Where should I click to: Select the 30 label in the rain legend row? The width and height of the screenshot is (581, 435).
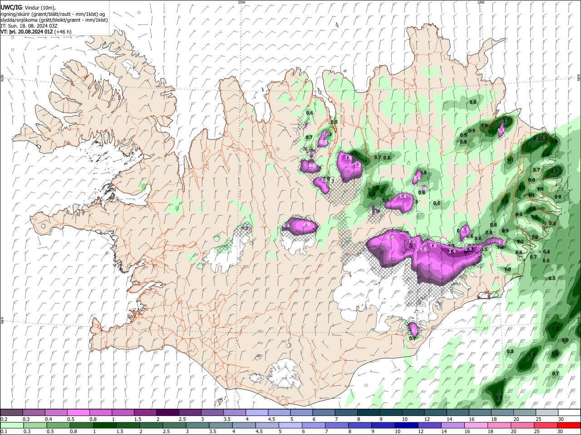(561, 432)
